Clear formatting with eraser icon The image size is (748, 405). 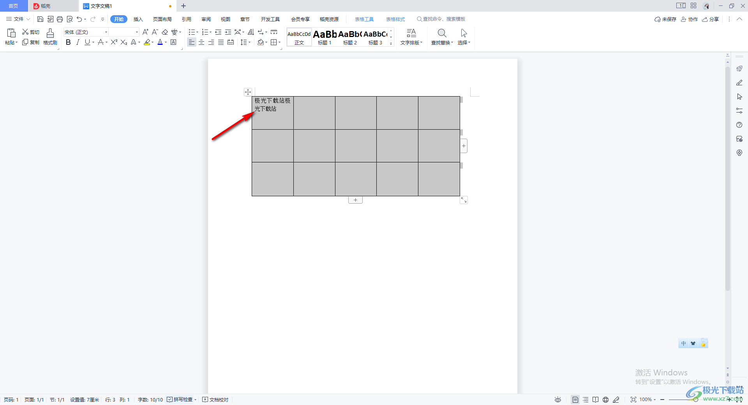(164, 32)
